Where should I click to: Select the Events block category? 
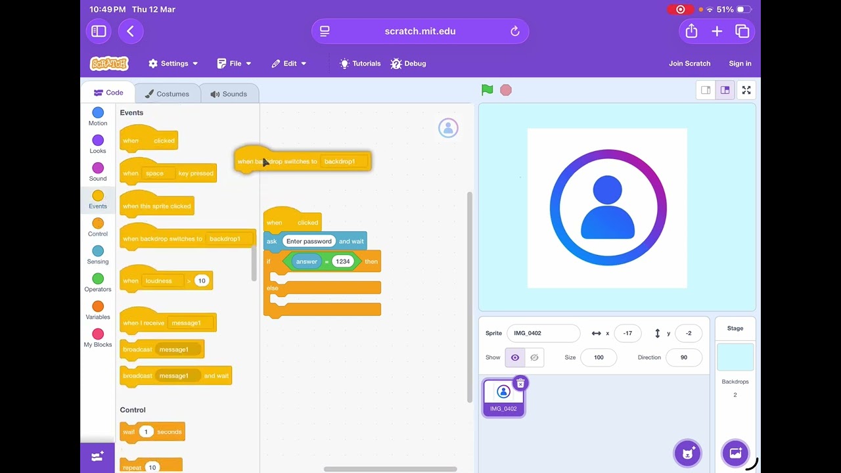pyautogui.click(x=98, y=200)
